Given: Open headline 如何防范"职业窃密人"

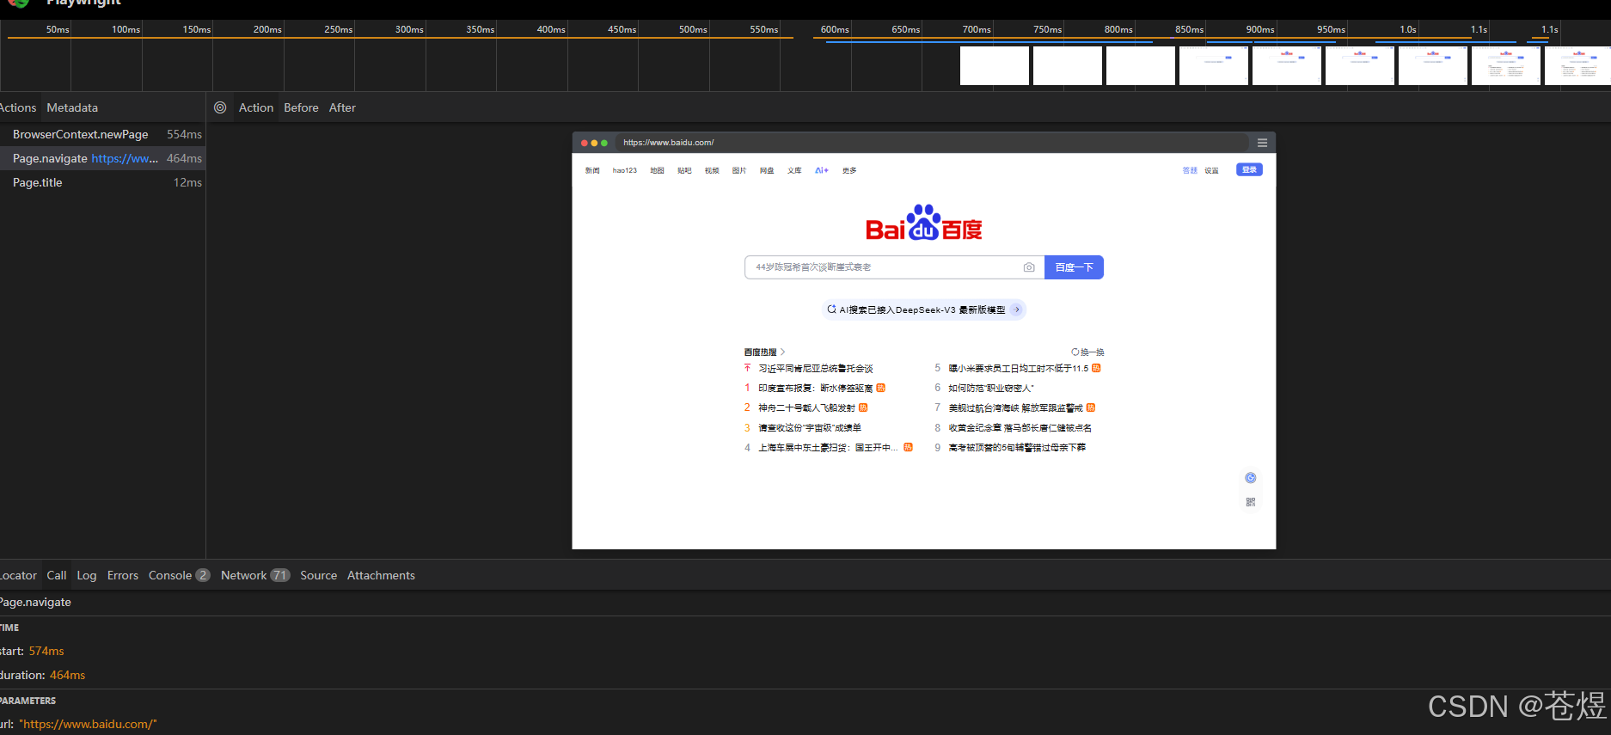Looking at the screenshot, I should [991, 388].
